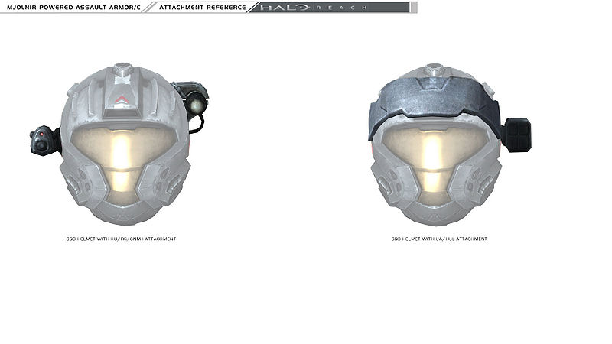This screenshot has height=344, width=612.
Task: Click the Halo logo in the header
Action: (x=285, y=8)
